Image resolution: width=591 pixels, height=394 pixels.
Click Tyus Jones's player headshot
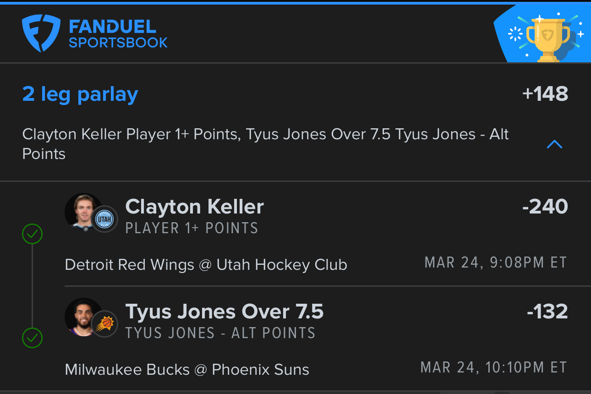tap(83, 317)
